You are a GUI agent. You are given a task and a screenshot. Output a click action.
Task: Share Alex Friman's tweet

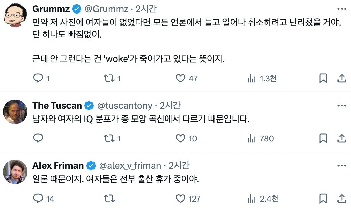point(342,198)
